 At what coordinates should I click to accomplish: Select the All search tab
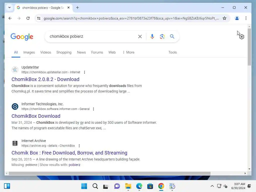pyautogui.click(x=16, y=52)
